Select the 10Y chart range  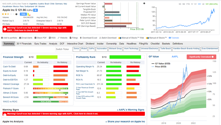(199, 4)
